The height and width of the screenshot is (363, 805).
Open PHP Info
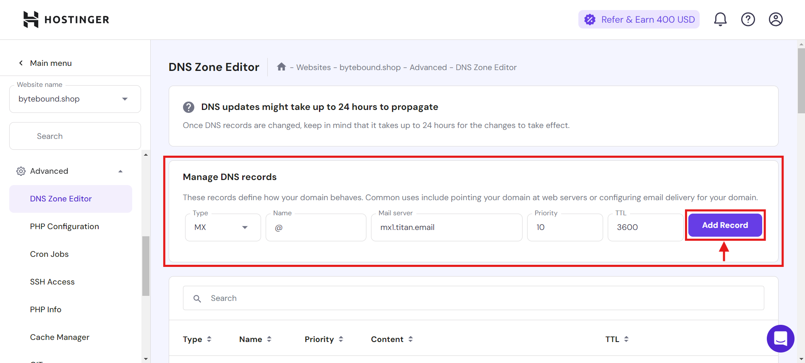click(x=46, y=309)
